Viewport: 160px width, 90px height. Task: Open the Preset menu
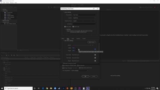coord(7,3)
